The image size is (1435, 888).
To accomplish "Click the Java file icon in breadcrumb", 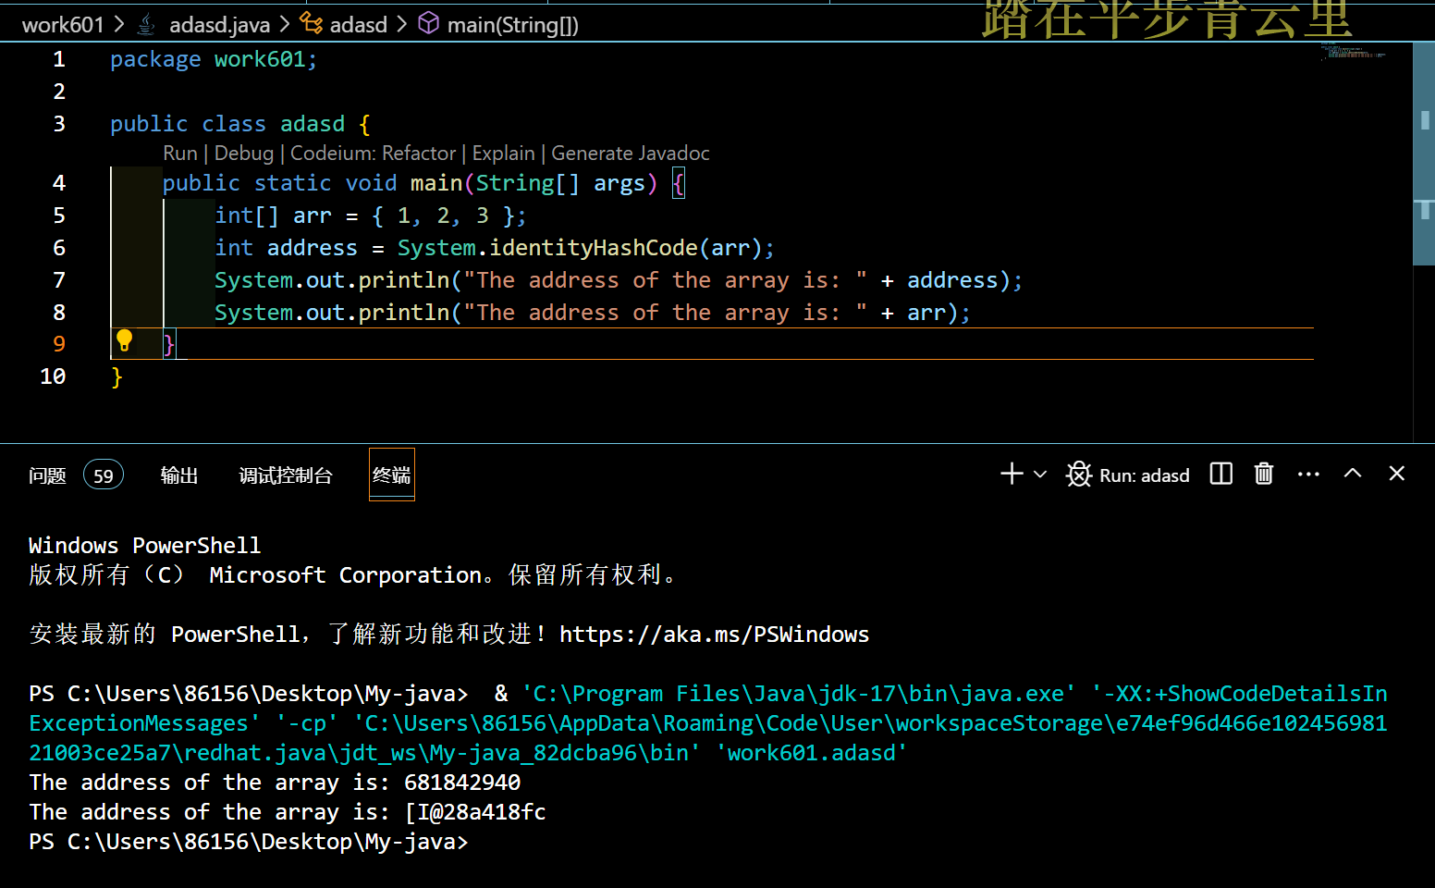I will click(x=146, y=25).
